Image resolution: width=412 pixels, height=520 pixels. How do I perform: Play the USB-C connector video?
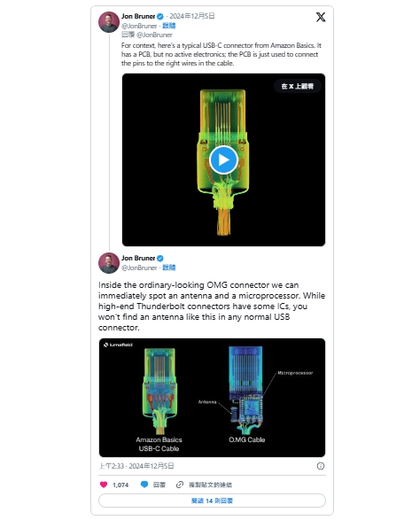[223, 159]
